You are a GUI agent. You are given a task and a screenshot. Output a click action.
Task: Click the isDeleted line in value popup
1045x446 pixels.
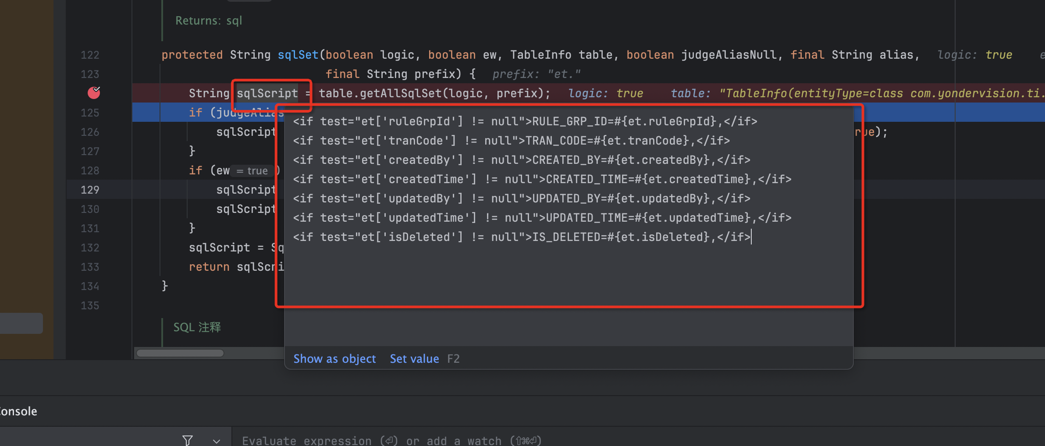522,237
